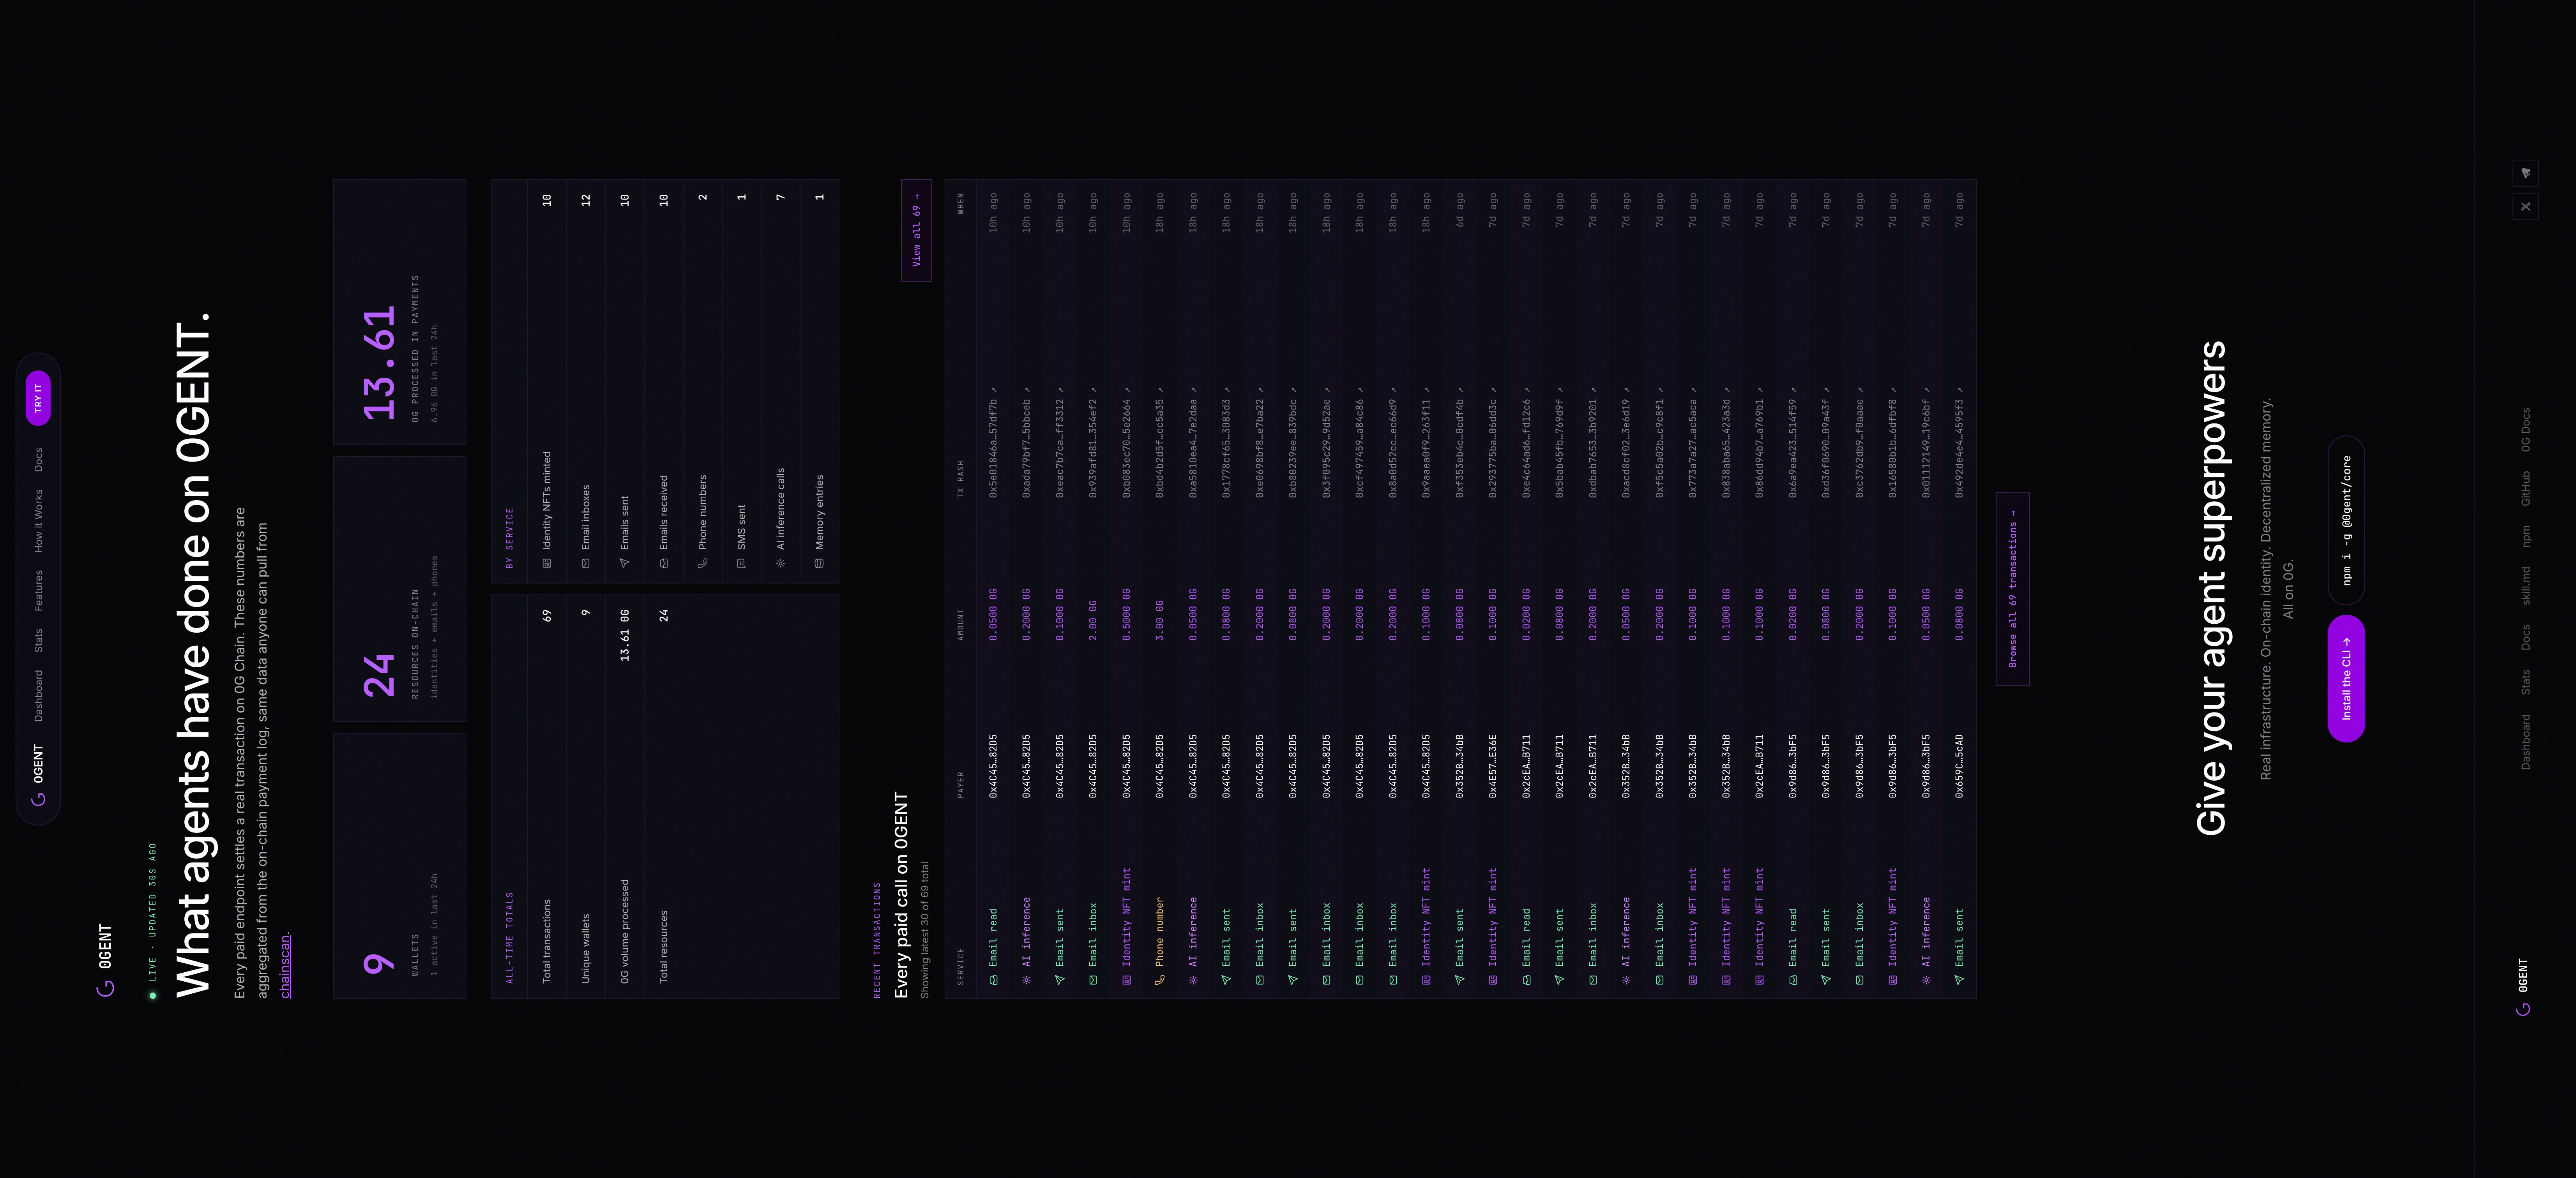The height and width of the screenshot is (1178, 2576).
Task: Click the Resources On-Chain card showing 24
Action: click(400, 589)
